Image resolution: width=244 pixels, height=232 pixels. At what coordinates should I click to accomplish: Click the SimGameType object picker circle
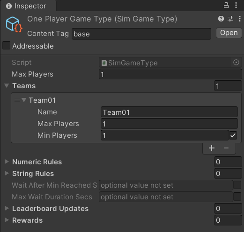coord(236,63)
